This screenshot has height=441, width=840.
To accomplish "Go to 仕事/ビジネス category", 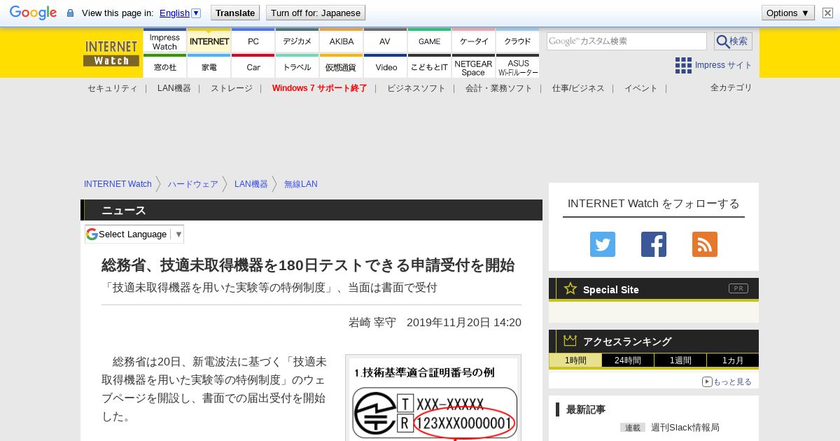I will pos(578,88).
